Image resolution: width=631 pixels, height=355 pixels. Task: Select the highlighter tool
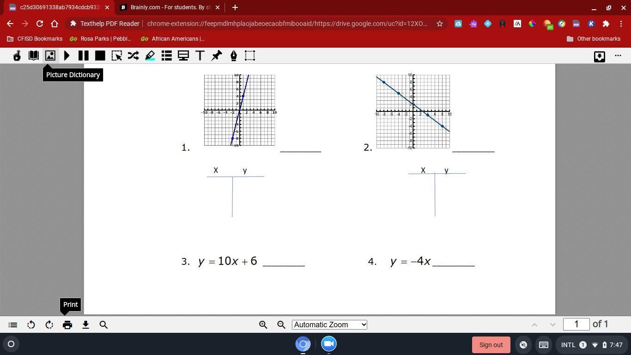point(150,56)
